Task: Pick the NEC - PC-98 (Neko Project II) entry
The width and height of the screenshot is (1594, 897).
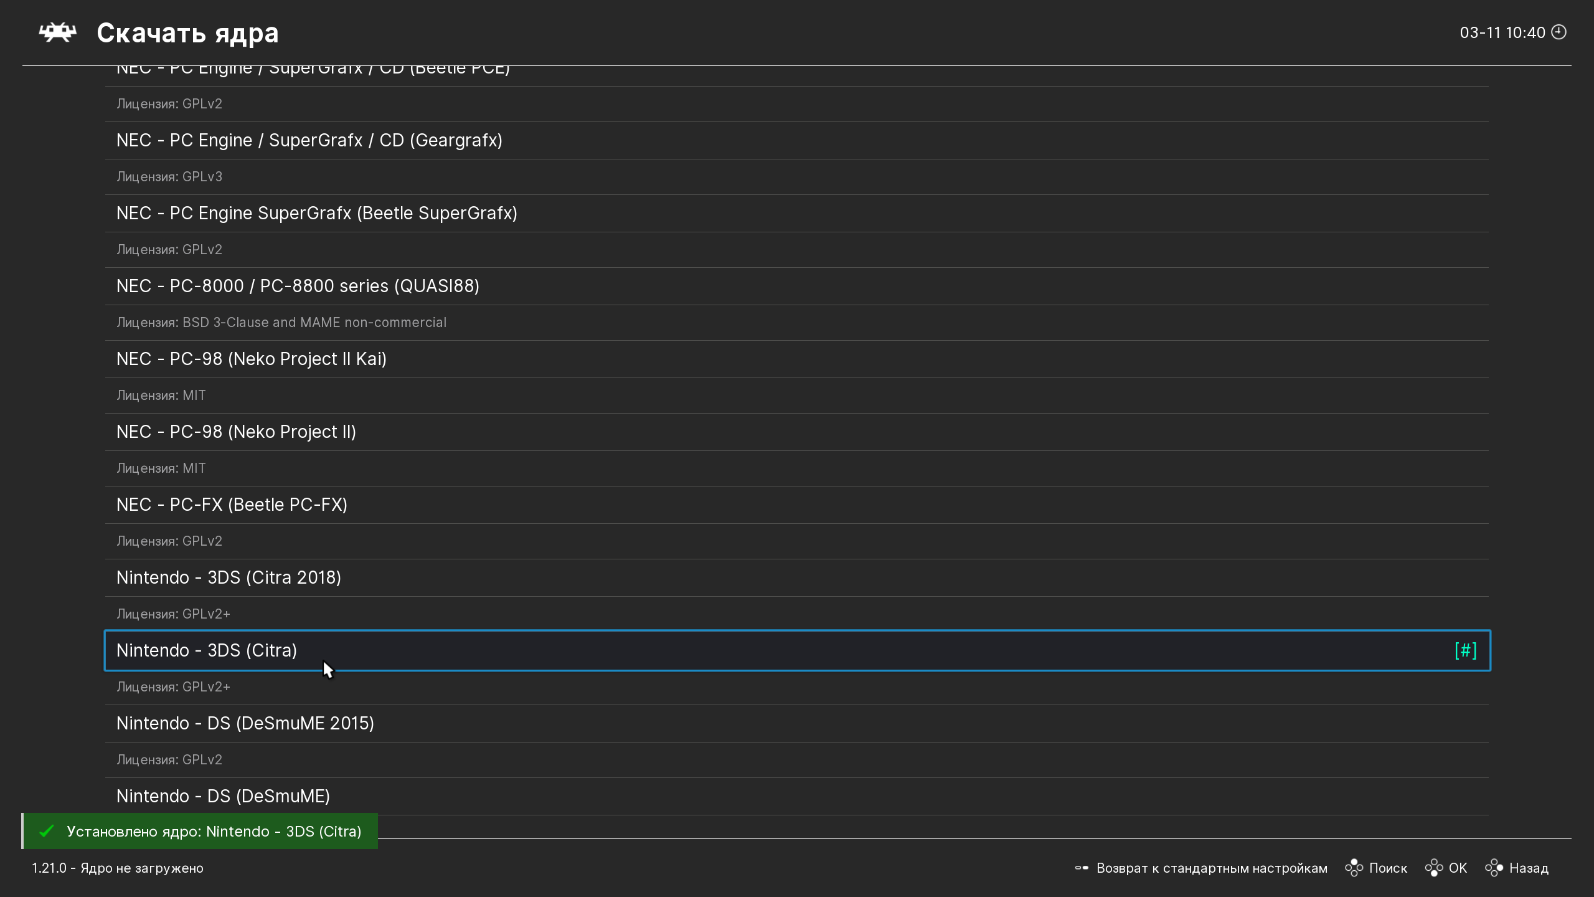Action: [x=236, y=432]
